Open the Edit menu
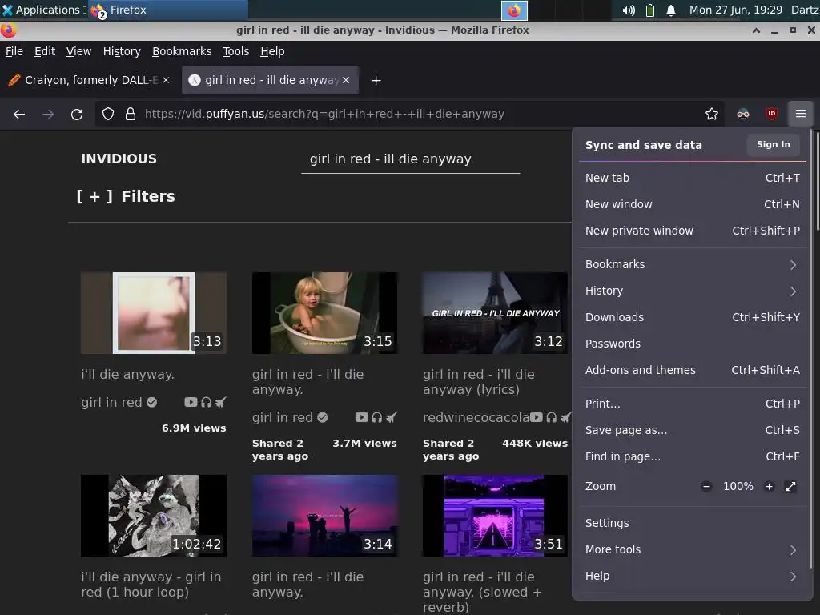Image resolution: width=820 pixels, height=615 pixels. click(45, 51)
